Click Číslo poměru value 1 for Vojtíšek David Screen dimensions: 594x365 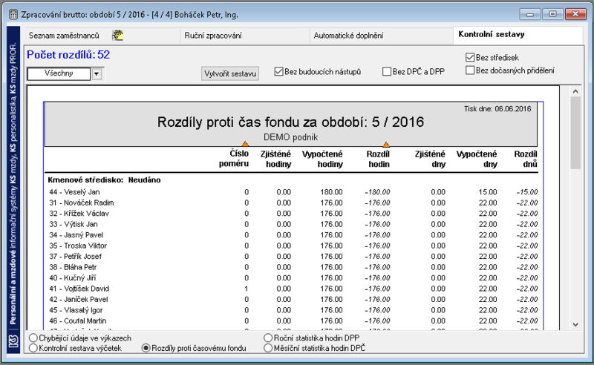[247, 289]
